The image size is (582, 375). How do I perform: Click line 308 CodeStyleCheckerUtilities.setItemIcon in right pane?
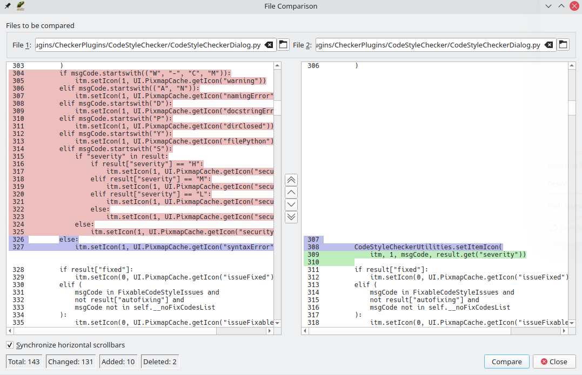[428, 247]
